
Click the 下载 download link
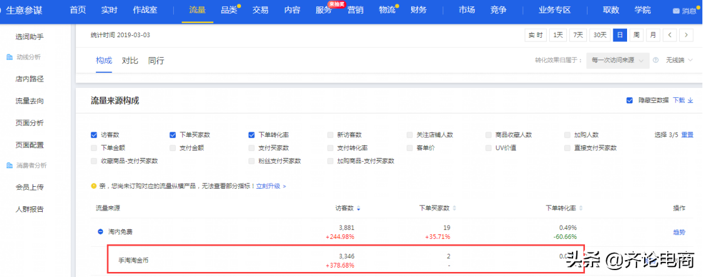683,101
